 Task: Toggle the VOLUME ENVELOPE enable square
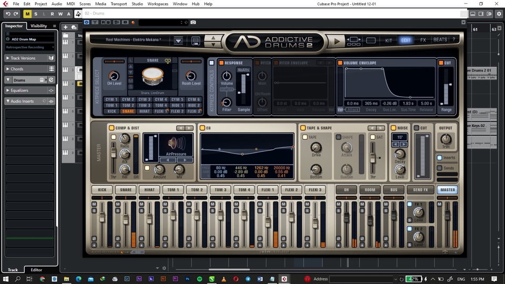point(340,63)
